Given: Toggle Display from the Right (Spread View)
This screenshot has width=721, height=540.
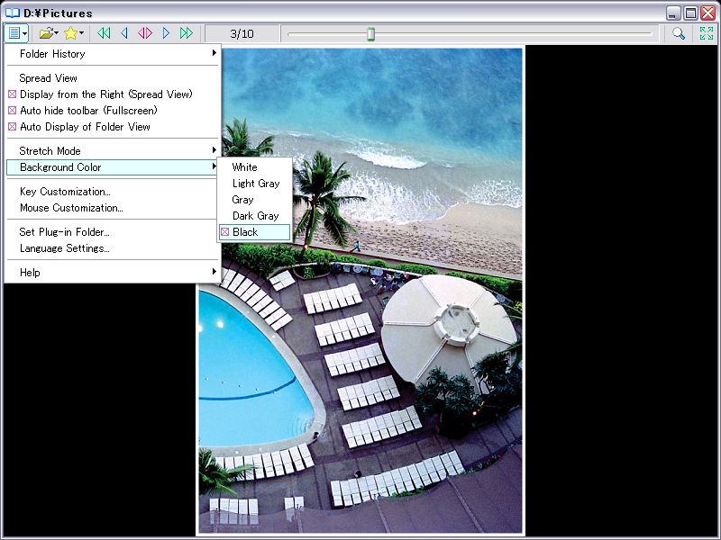Looking at the screenshot, I should click(105, 94).
